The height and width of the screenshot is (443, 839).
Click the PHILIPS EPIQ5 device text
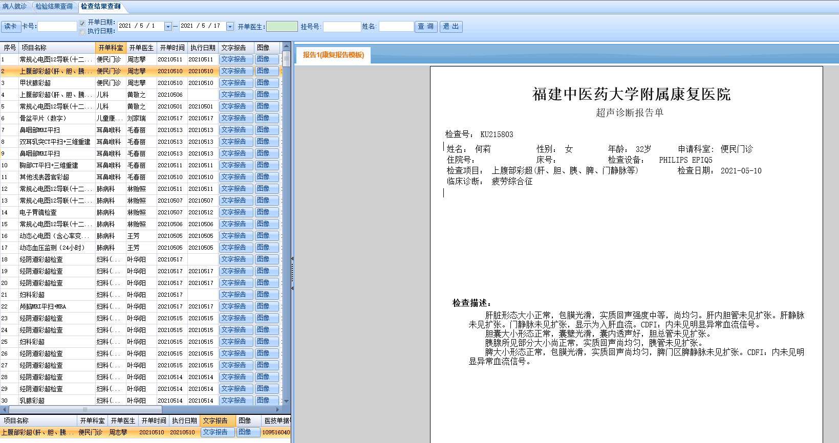coord(685,160)
